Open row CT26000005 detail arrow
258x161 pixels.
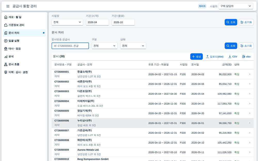pos(249,113)
